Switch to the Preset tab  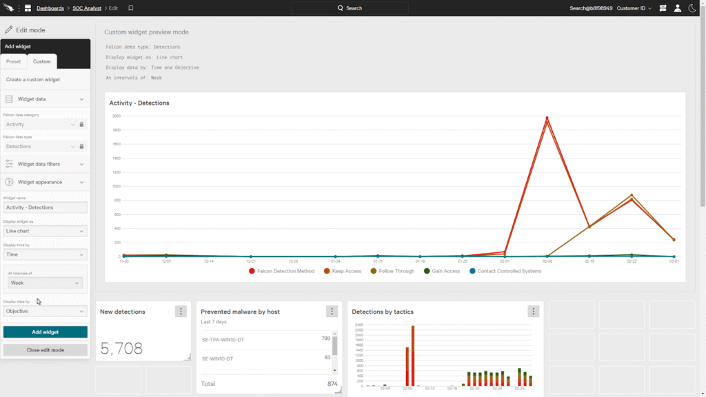[14, 61]
